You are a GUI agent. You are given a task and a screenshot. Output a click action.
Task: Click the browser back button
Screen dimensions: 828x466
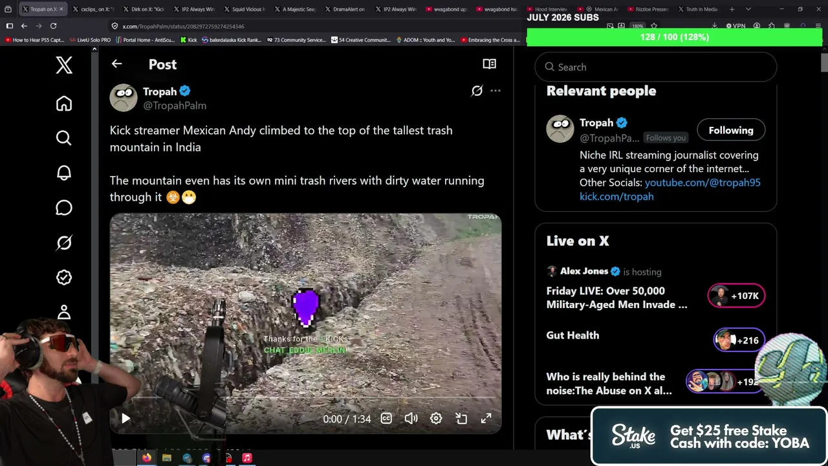coord(24,26)
